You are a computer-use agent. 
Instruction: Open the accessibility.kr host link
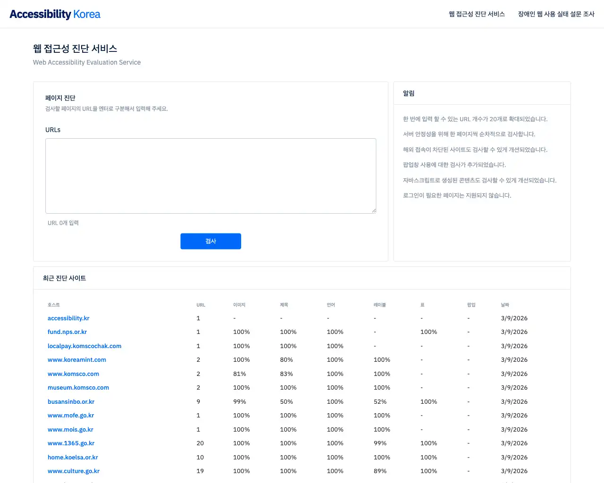click(x=68, y=318)
